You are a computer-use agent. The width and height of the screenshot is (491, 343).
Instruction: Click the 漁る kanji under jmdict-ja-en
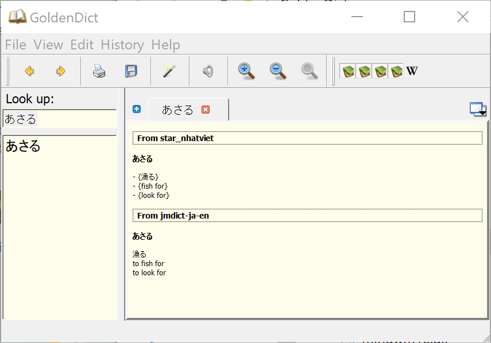tap(140, 254)
